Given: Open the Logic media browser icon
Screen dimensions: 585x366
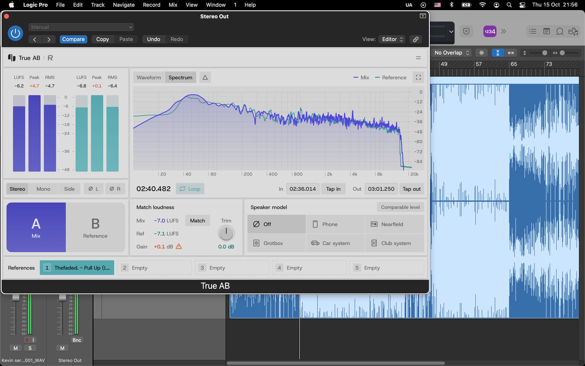Looking at the screenshot, I should [573, 31].
